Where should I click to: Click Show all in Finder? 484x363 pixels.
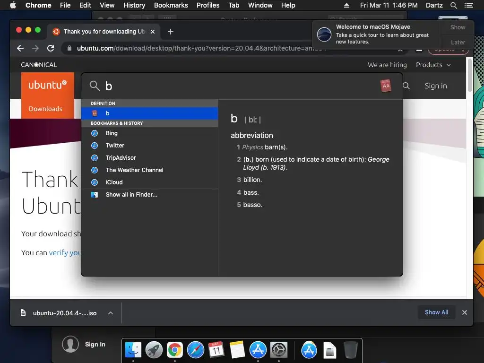150,195
